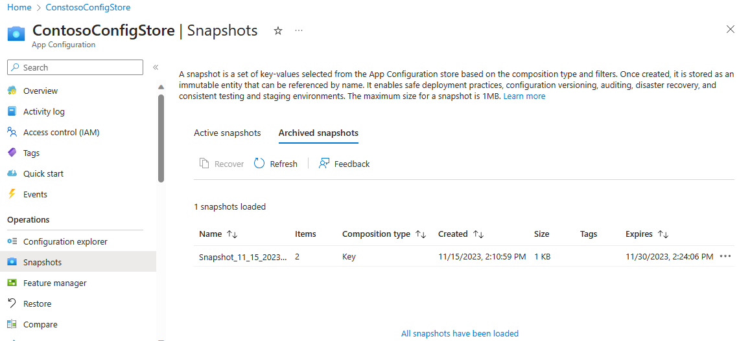Viewport: 750px width, 341px height.
Task: Click the Composition type column header
Action: [x=377, y=234]
